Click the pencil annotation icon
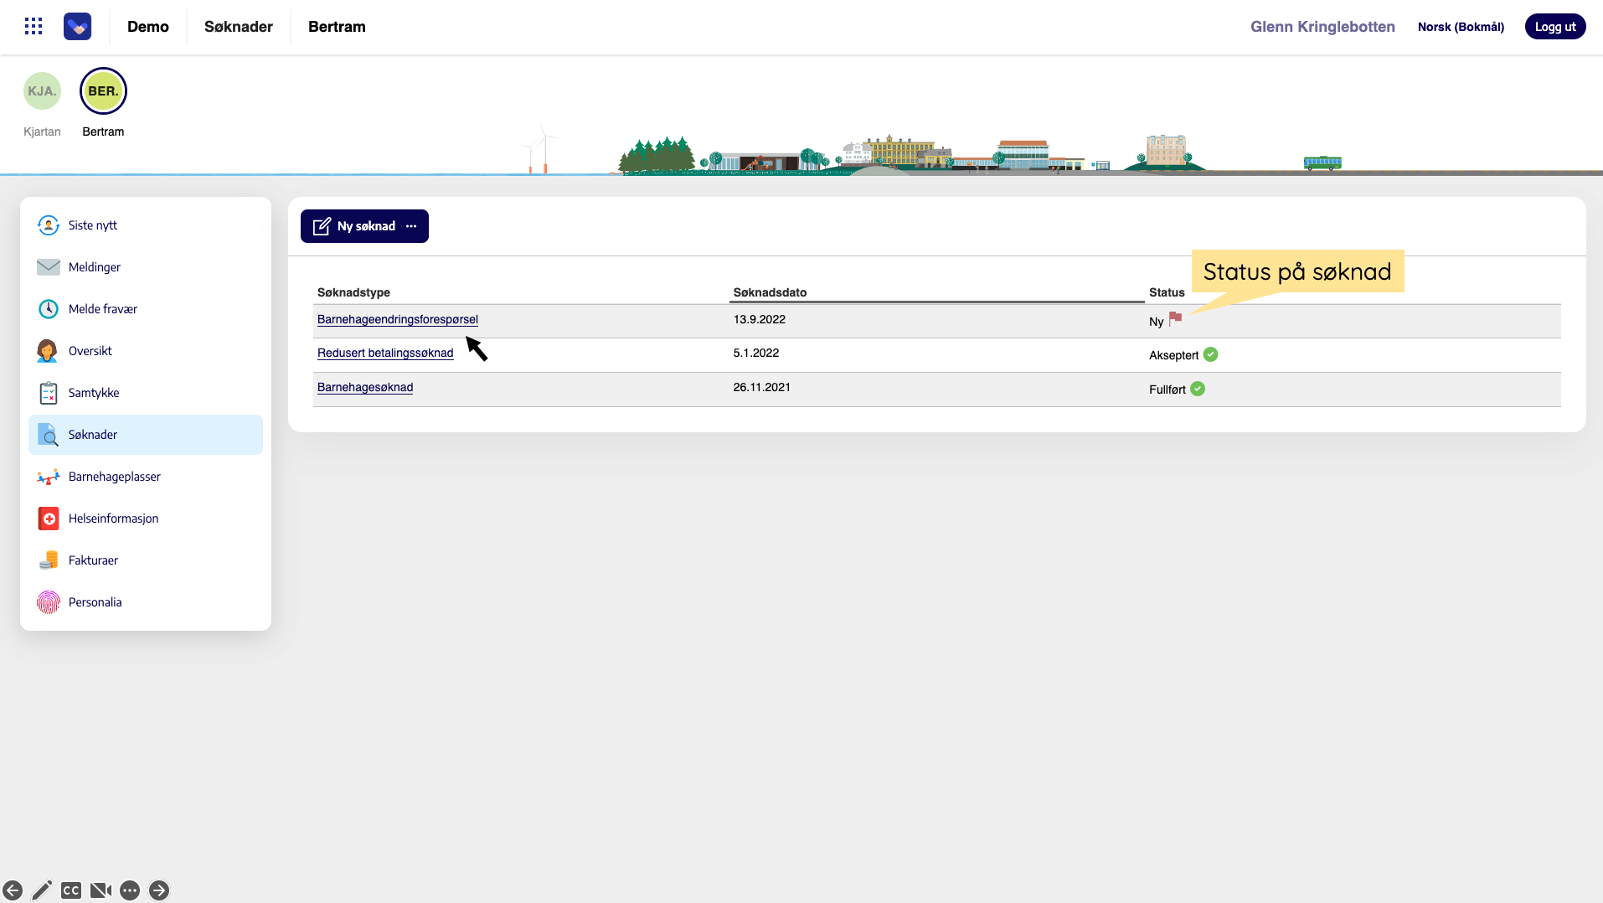 pos(42,890)
